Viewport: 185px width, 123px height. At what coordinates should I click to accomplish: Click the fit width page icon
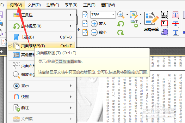[x=85, y=24]
